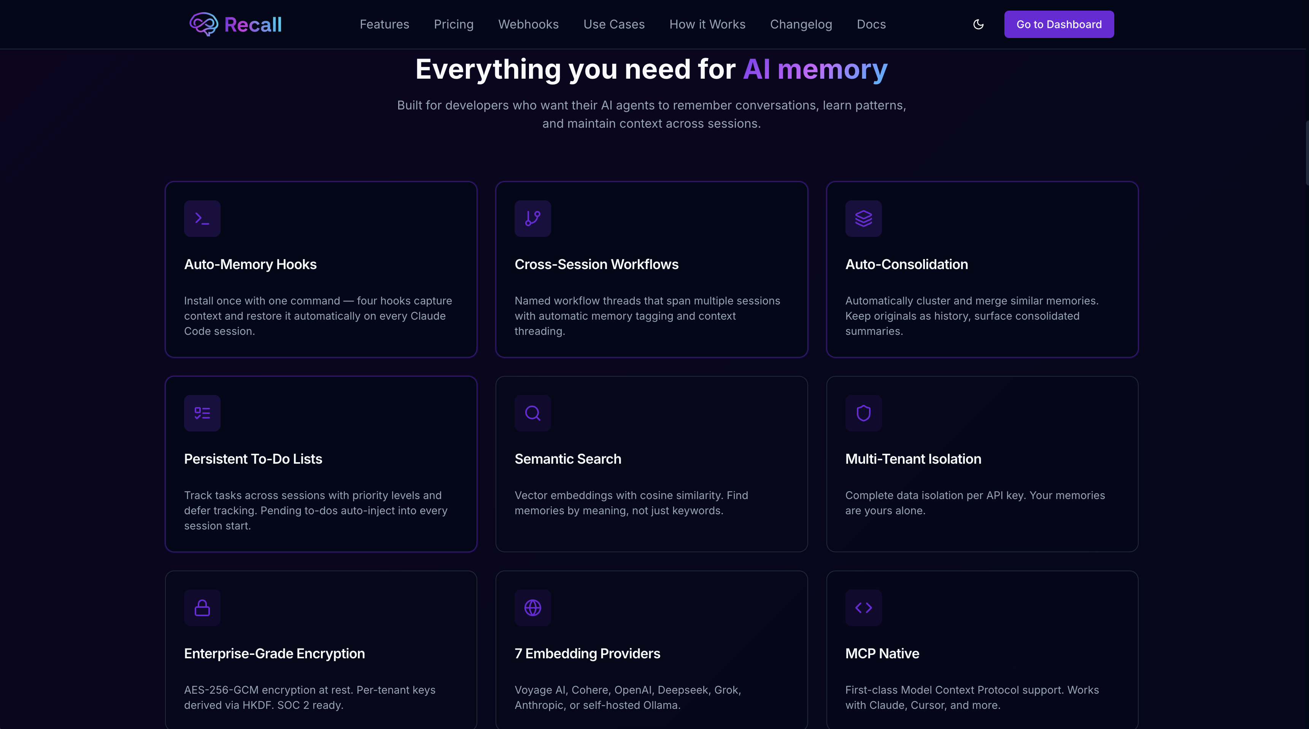Click the terminal icon for Auto-Memory Hooks
The image size is (1309, 729).
pos(202,219)
